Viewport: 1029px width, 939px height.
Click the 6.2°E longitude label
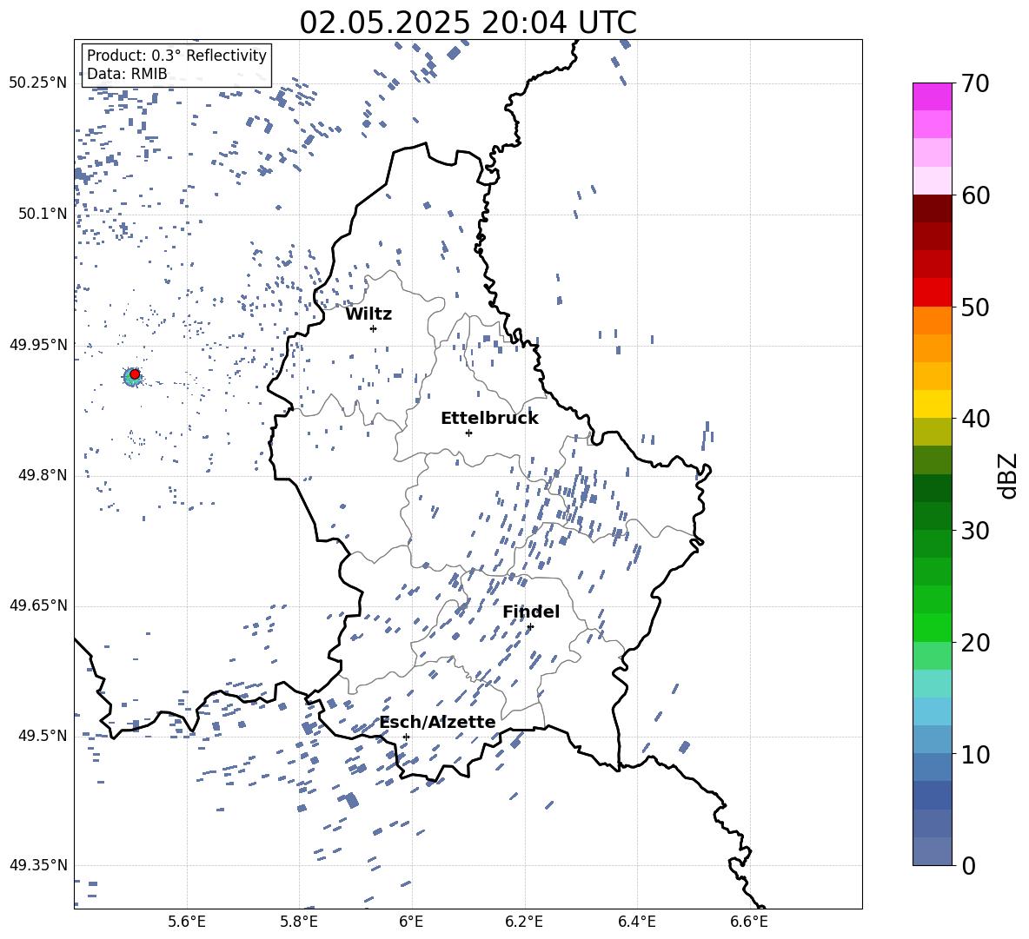pos(524,922)
